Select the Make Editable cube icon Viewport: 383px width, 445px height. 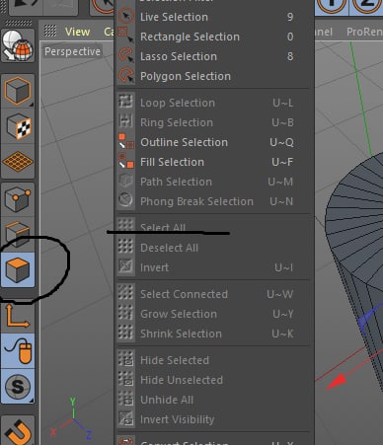tap(18, 91)
